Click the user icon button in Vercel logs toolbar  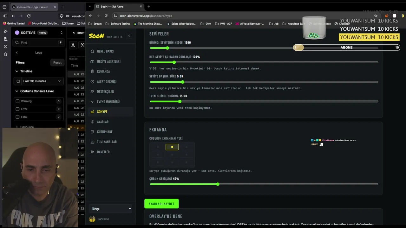pos(73,45)
